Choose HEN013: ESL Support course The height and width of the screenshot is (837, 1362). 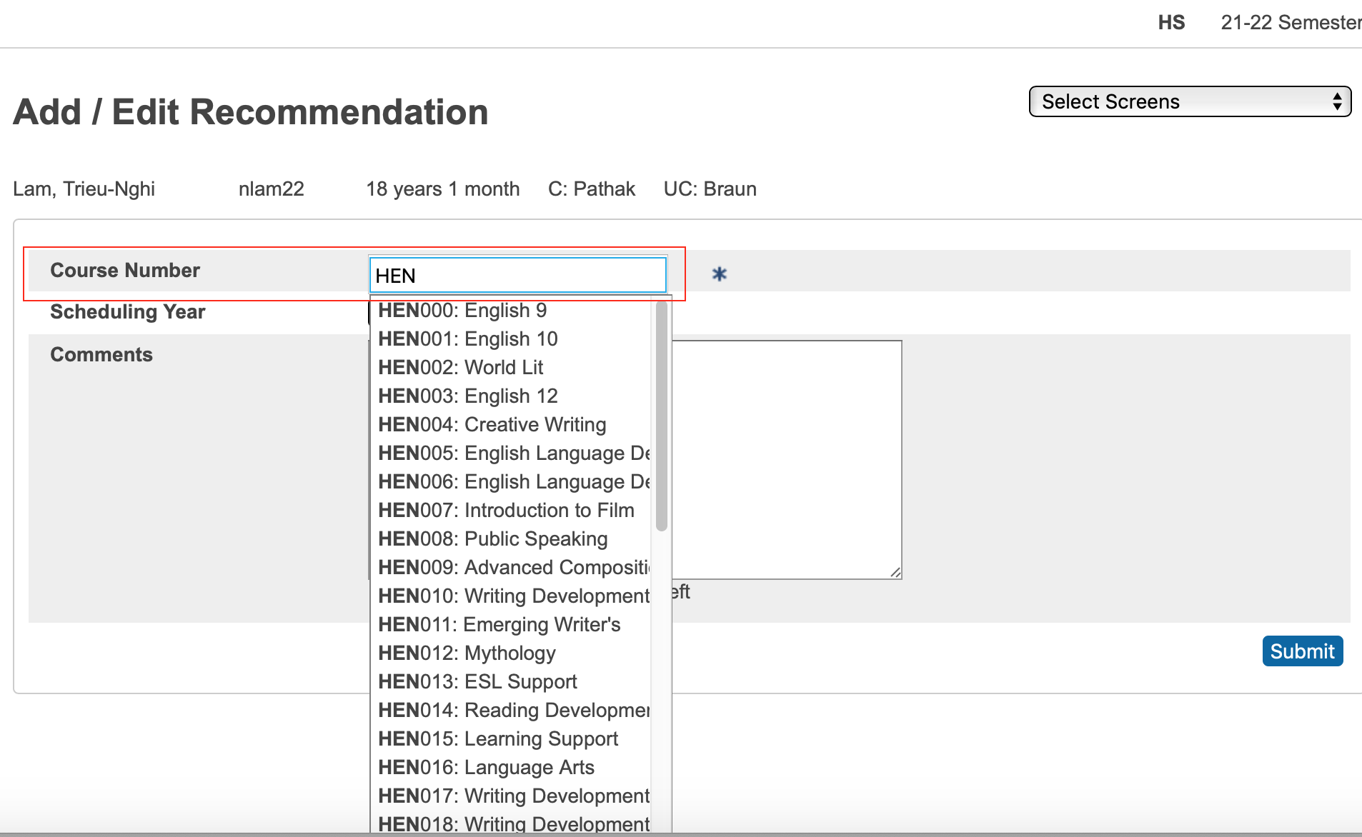(x=477, y=682)
